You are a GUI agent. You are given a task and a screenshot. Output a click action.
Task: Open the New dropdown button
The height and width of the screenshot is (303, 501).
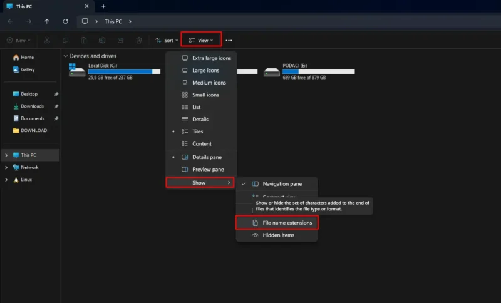[x=19, y=40]
